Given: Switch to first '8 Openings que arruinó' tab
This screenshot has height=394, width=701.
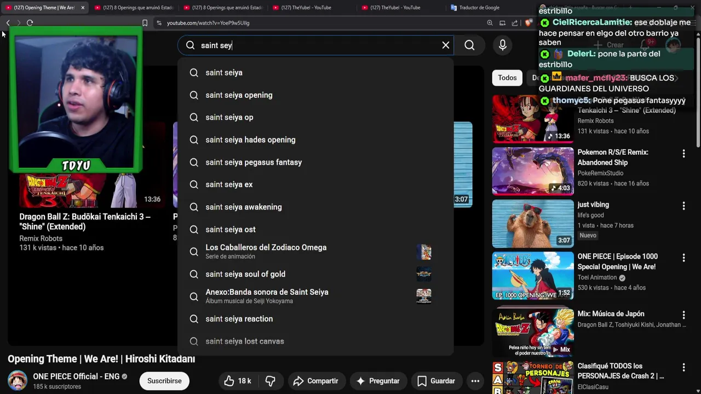Looking at the screenshot, I should pos(134,8).
